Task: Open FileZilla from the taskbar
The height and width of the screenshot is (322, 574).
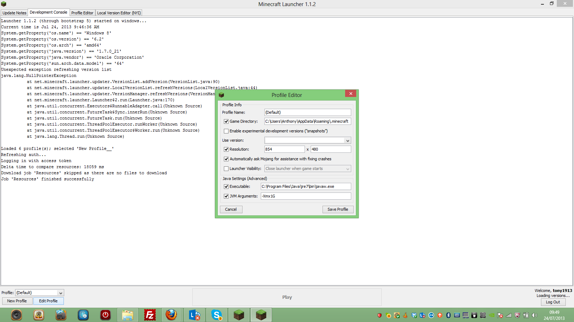Action: tap(150, 315)
